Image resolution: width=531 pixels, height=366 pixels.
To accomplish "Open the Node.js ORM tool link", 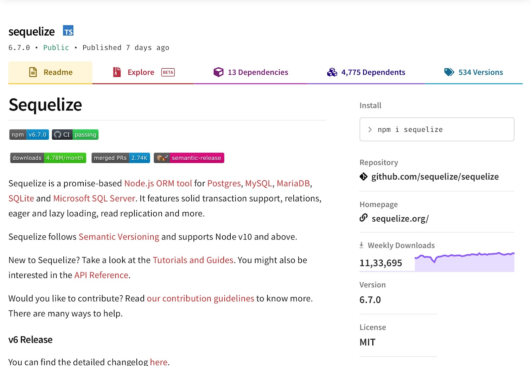I will point(158,183).
